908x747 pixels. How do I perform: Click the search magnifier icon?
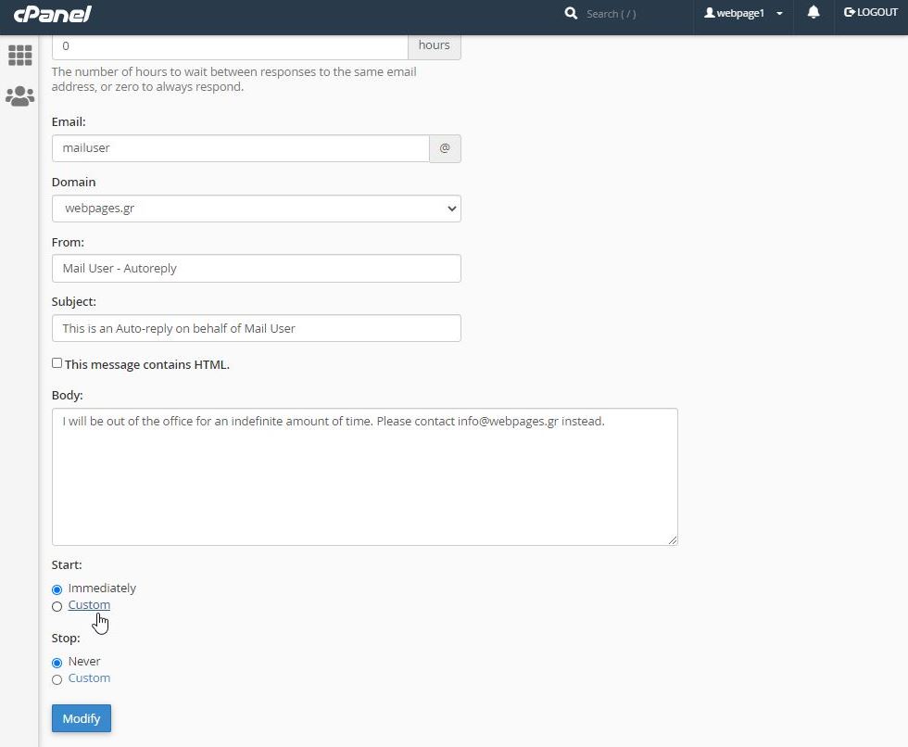572,14
